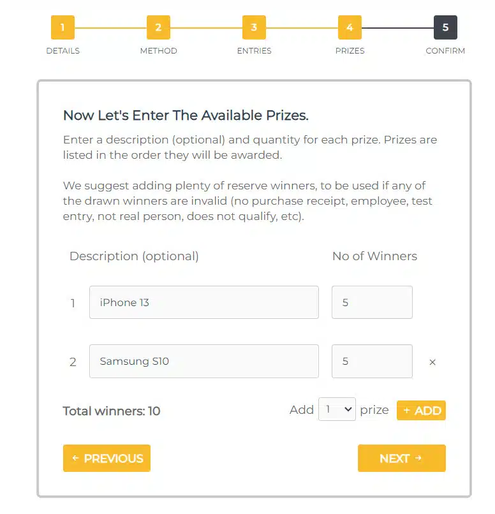Screen dimensions: 495x514
Task: Click the dark step 5 numbered square
Action: [445, 27]
